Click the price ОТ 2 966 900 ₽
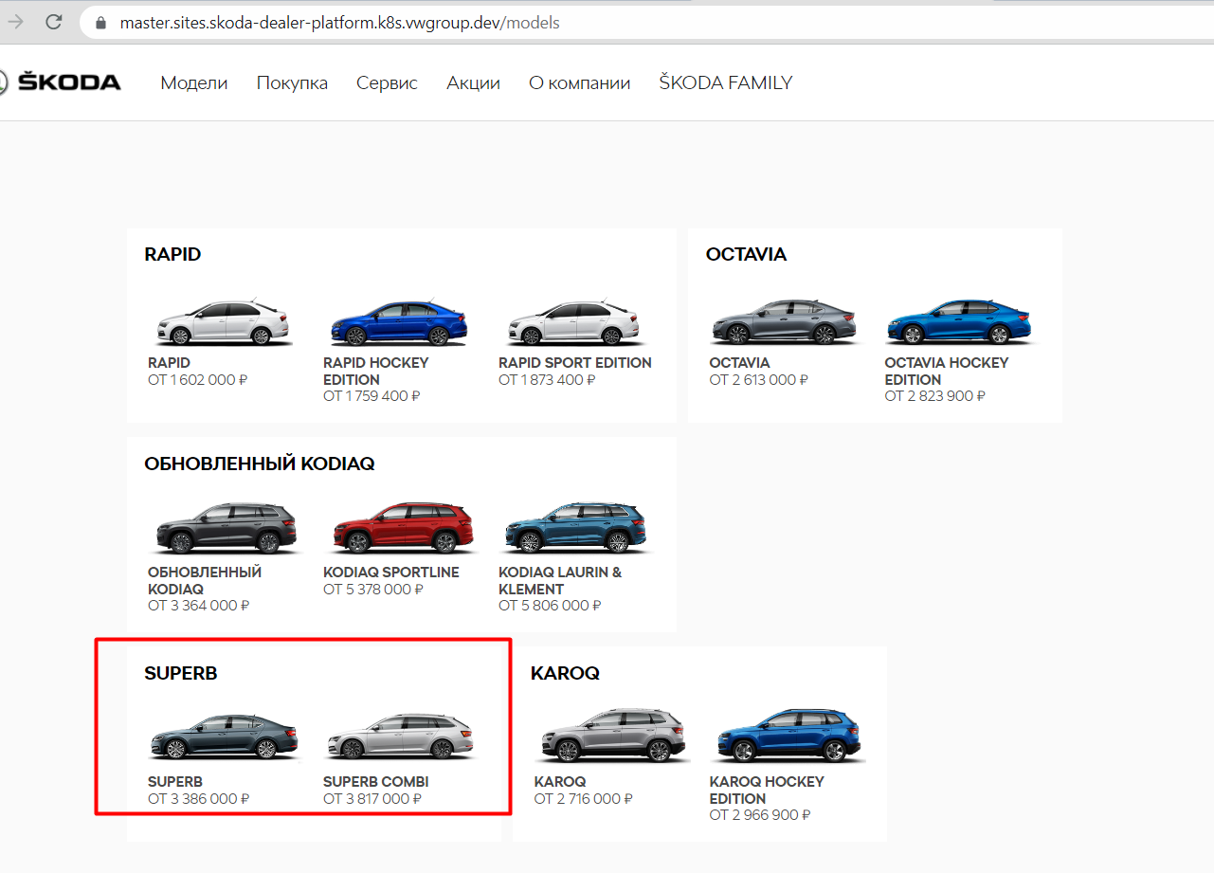1214x873 pixels. [760, 815]
